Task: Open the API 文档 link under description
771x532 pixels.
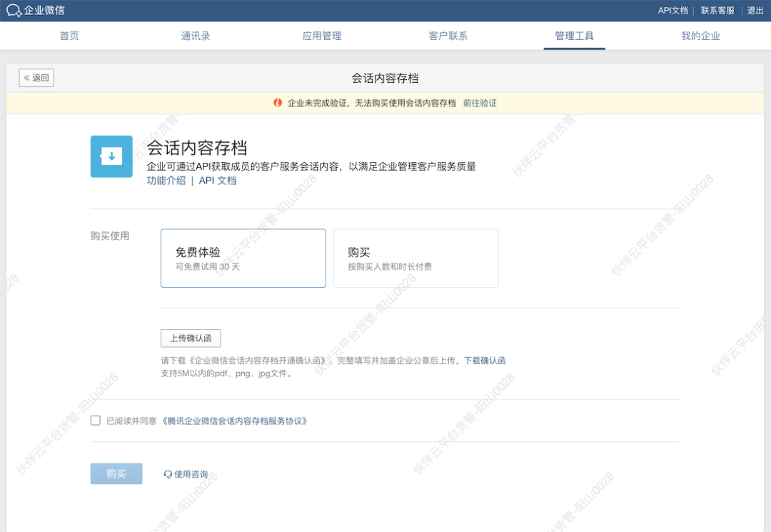Action: 217,181
